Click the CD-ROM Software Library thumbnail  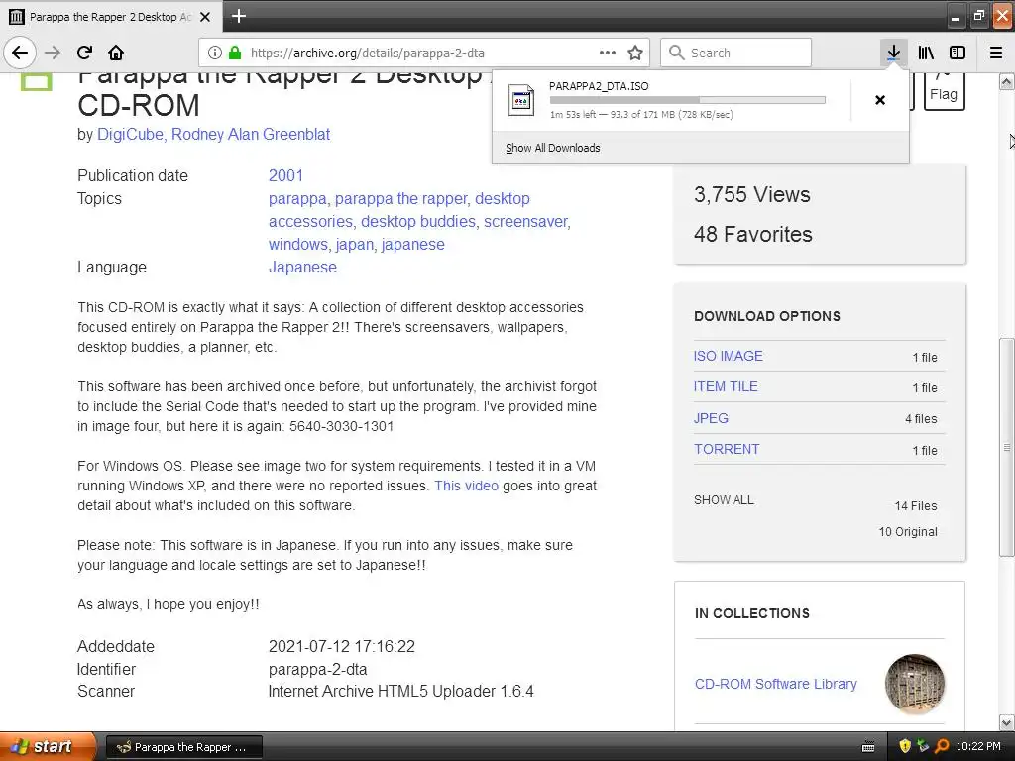click(x=915, y=684)
